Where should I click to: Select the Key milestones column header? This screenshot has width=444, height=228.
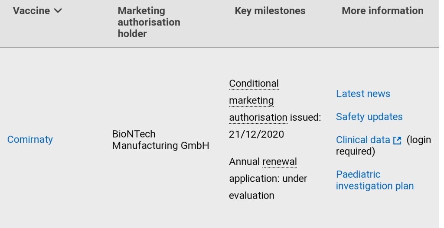(x=270, y=11)
